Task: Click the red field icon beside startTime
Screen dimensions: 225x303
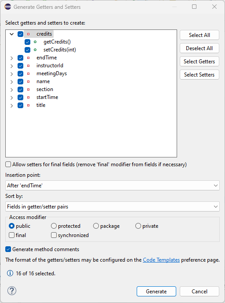Action: click(x=29, y=97)
